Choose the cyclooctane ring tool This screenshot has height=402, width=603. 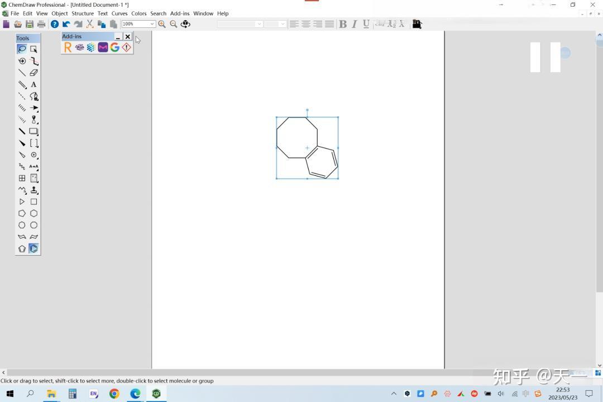pyautogui.click(x=33, y=225)
